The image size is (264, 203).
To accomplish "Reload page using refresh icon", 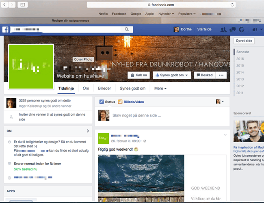I will [x=232, y=5].
